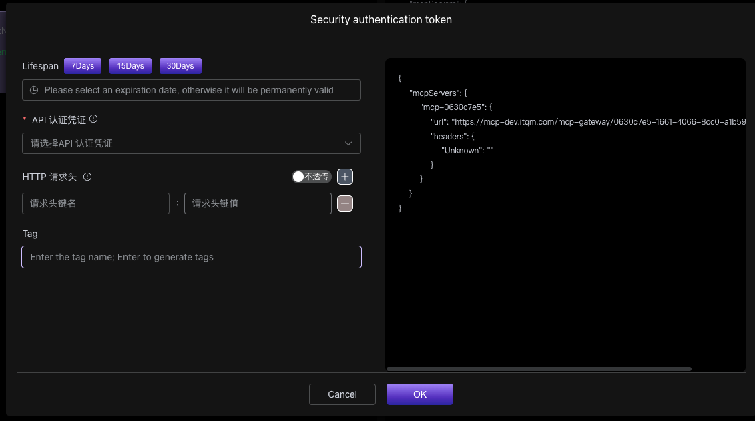The height and width of the screenshot is (421, 755).
Task: Click the horizontal scrollbar under the JSON preview
Action: click(541, 368)
